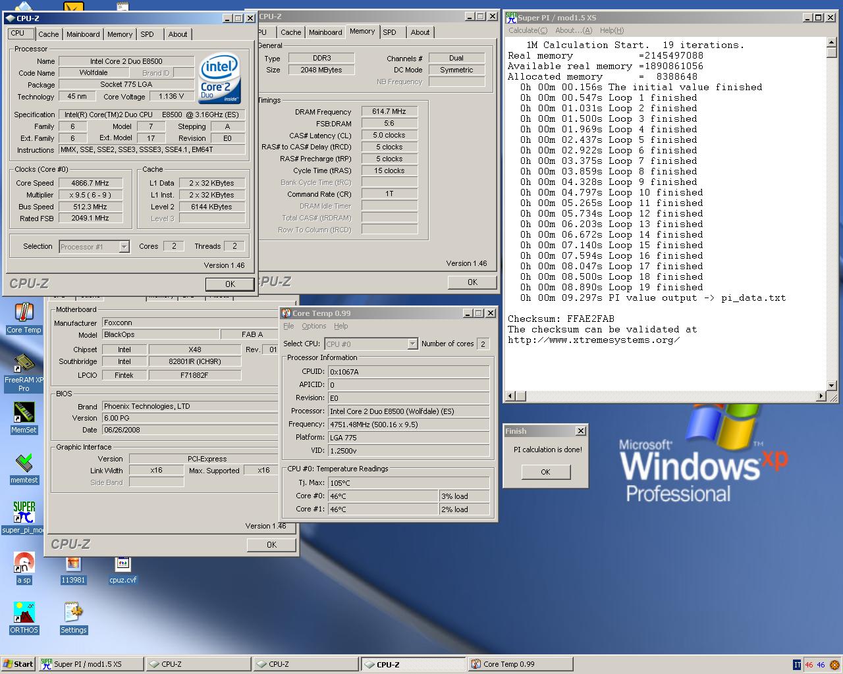Open the Core Temp desktop icon

[24, 318]
